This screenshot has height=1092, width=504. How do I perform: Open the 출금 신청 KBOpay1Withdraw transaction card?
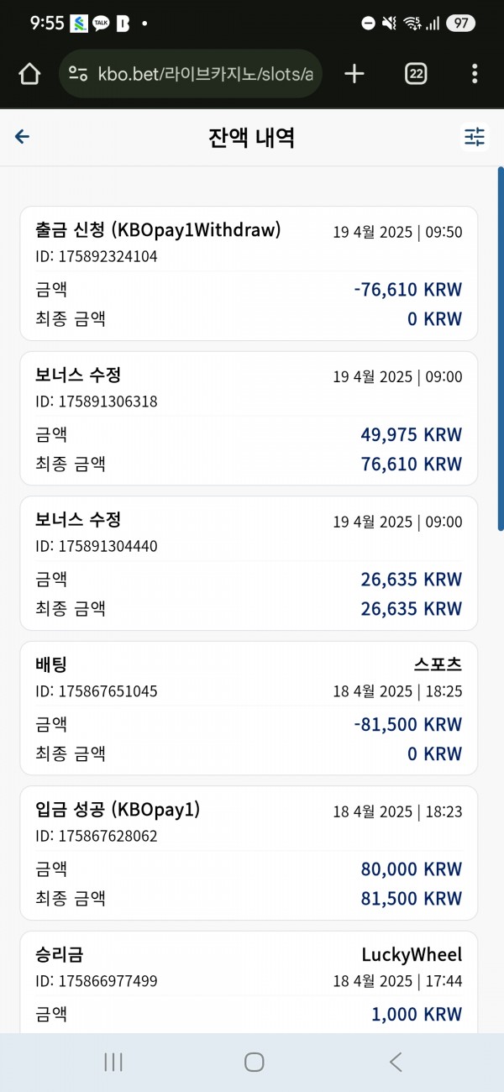(x=249, y=273)
